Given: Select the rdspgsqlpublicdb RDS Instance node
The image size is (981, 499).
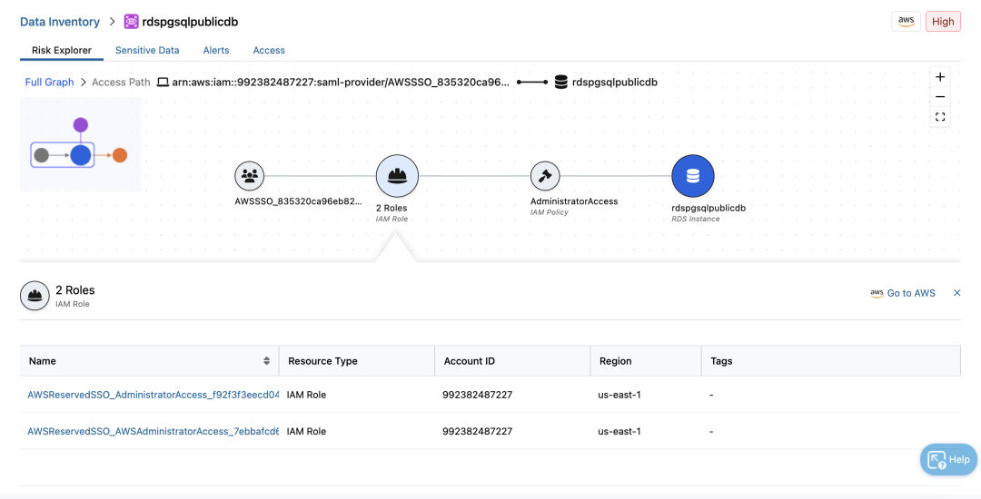Looking at the screenshot, I should point(692,176).
